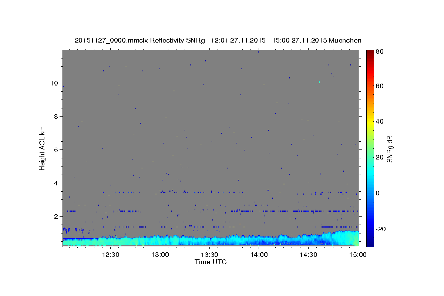444x296 pixels.
Task: Click the colorbar value 0
Action: pos(378,193)
